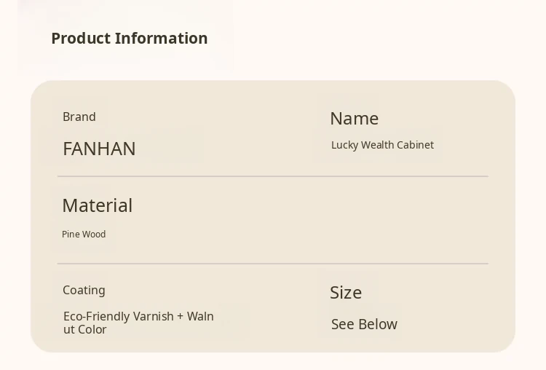Select the Eco-Friendly Varnish coating text
The height and width of the screenshot is (370, 546).
click(x=138, y=317)
